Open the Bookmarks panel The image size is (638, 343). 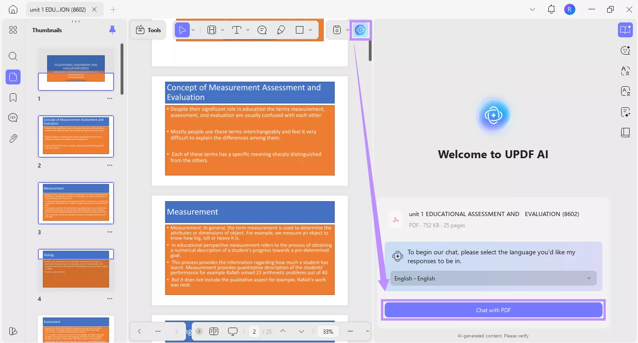[13, 97]
